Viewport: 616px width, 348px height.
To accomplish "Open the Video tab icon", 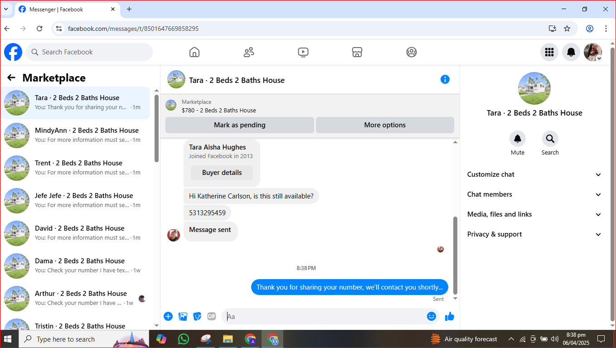I will [303, 52].
